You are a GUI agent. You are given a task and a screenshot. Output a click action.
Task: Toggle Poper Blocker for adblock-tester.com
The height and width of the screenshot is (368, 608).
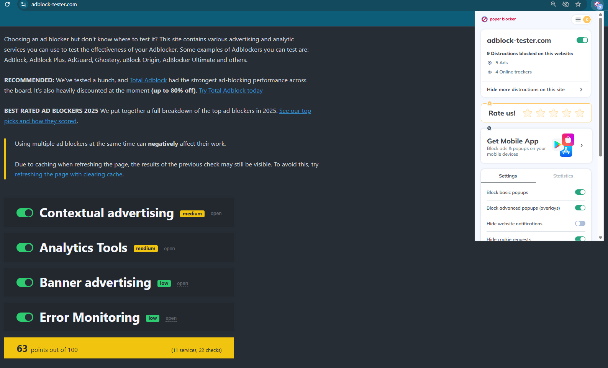click(582, 40)
